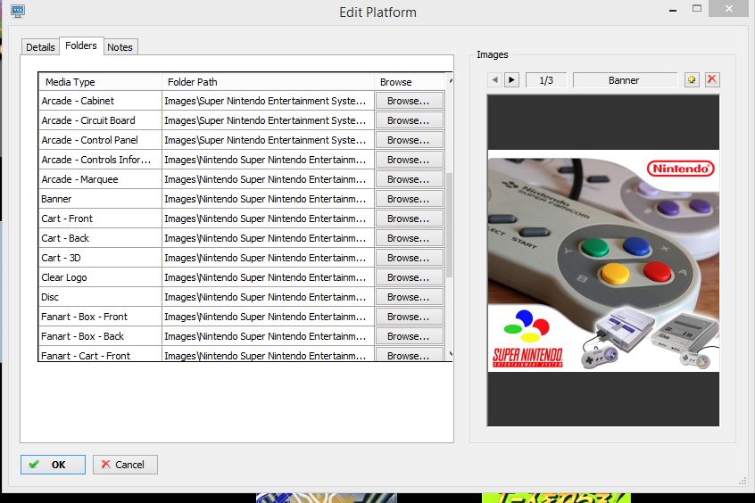Click the 1/3 image counter field
The width and height of the screenshot is (755, 503).
546,80
